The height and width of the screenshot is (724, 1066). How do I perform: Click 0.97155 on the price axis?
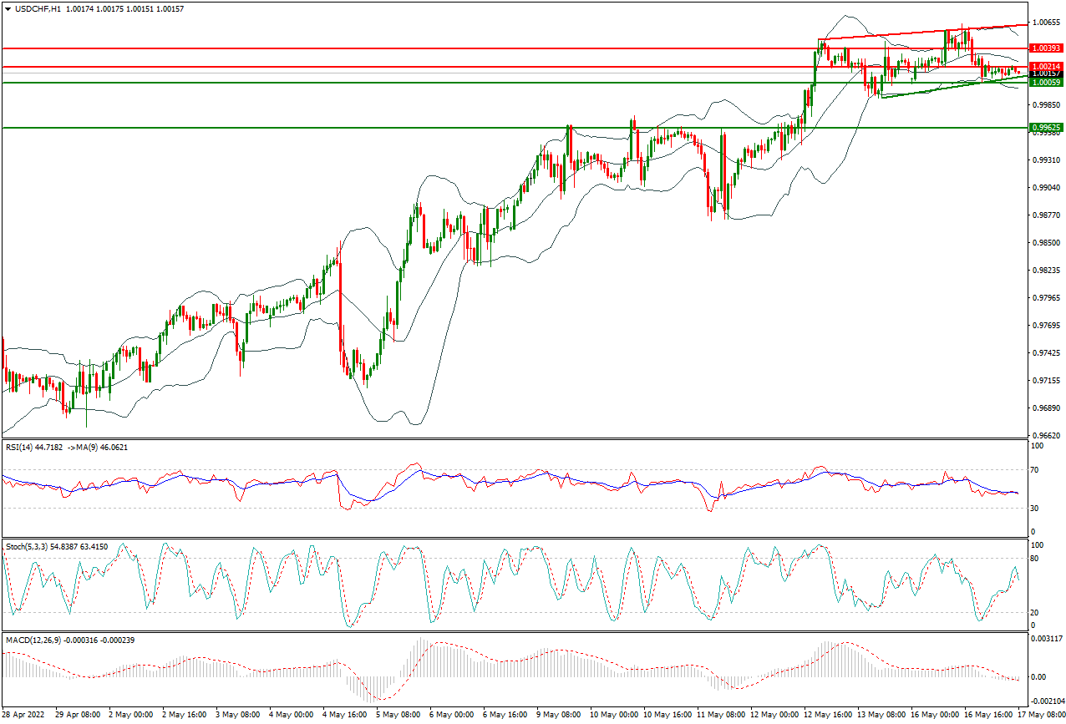1046,381
